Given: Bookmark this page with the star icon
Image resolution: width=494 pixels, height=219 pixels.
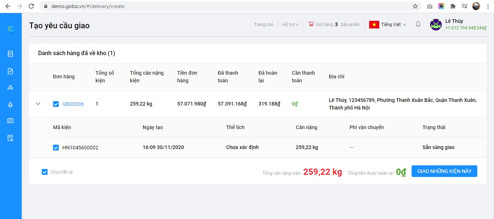Looking at the screenshot, I should pyautogui.click(x=415, y=6).
